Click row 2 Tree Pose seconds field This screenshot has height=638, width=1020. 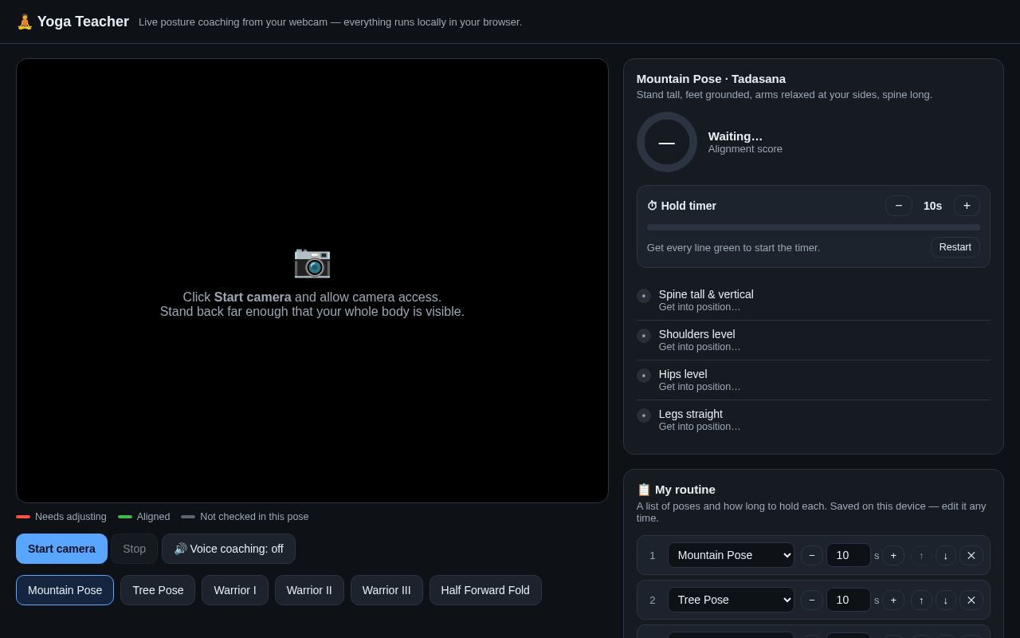coord(849,600)
